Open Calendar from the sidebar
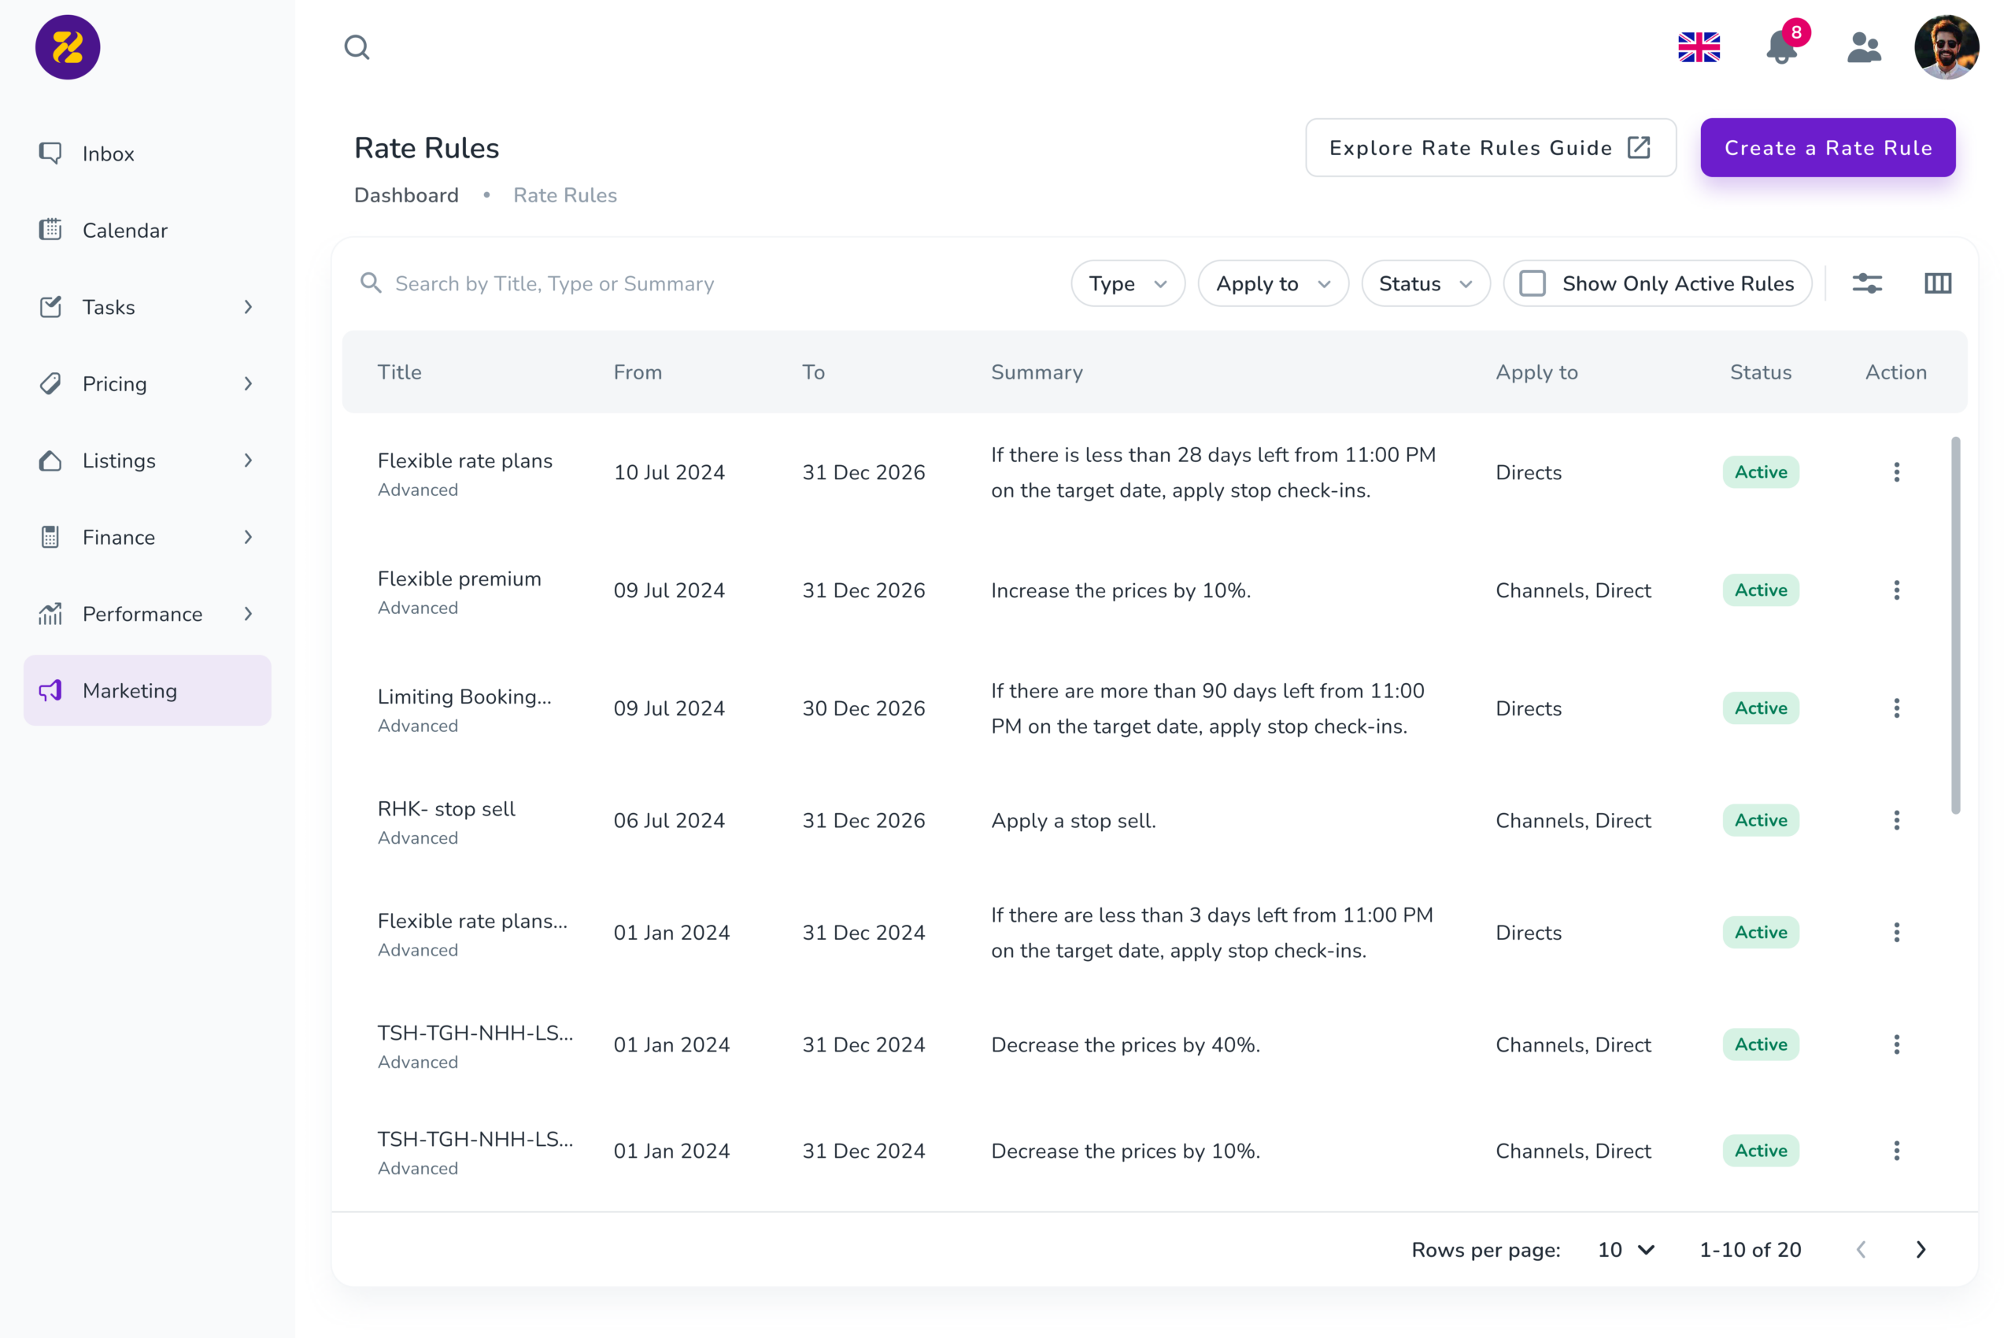Viewport: 2015px width, 1338px height. pyautogui.click(x=124, y=231)
